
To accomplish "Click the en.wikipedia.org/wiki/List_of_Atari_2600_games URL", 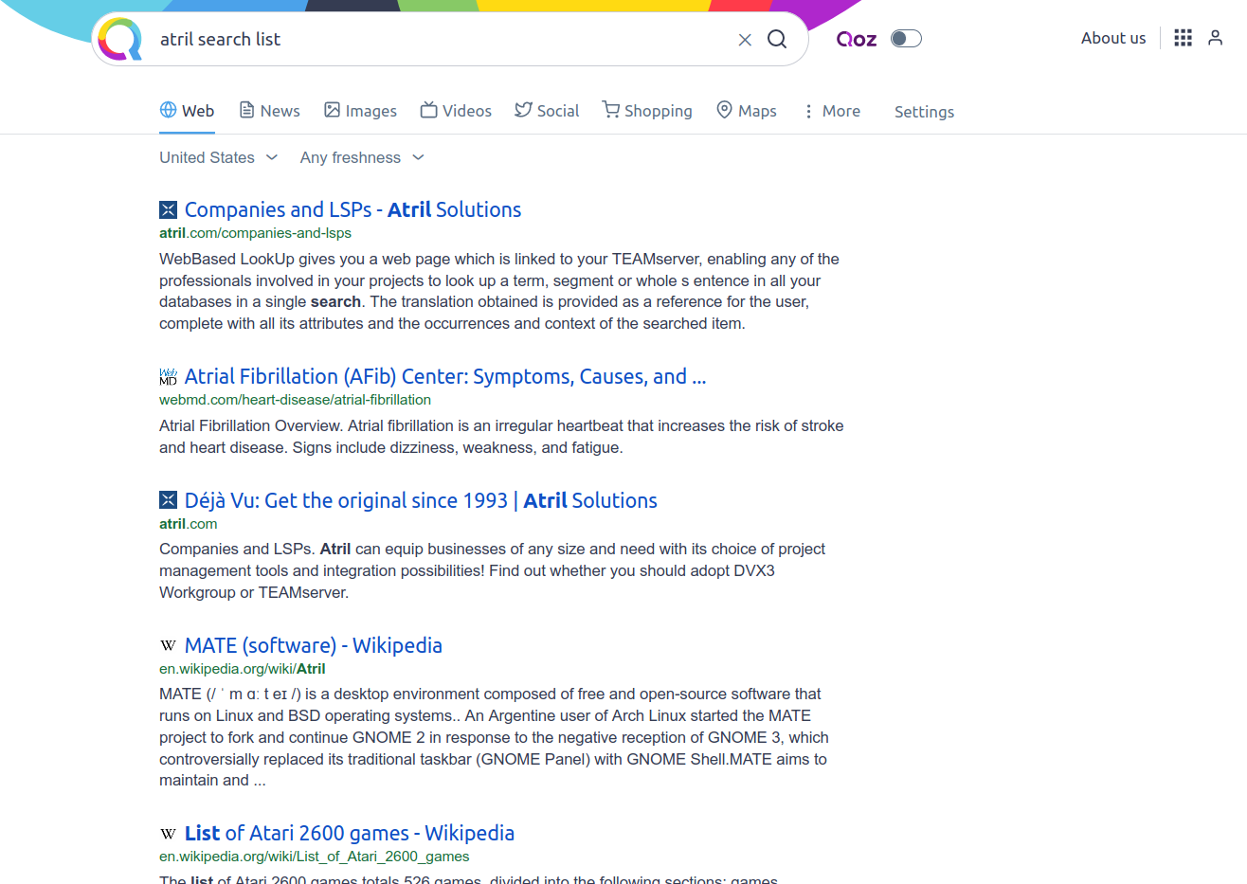I will (315, 857).
